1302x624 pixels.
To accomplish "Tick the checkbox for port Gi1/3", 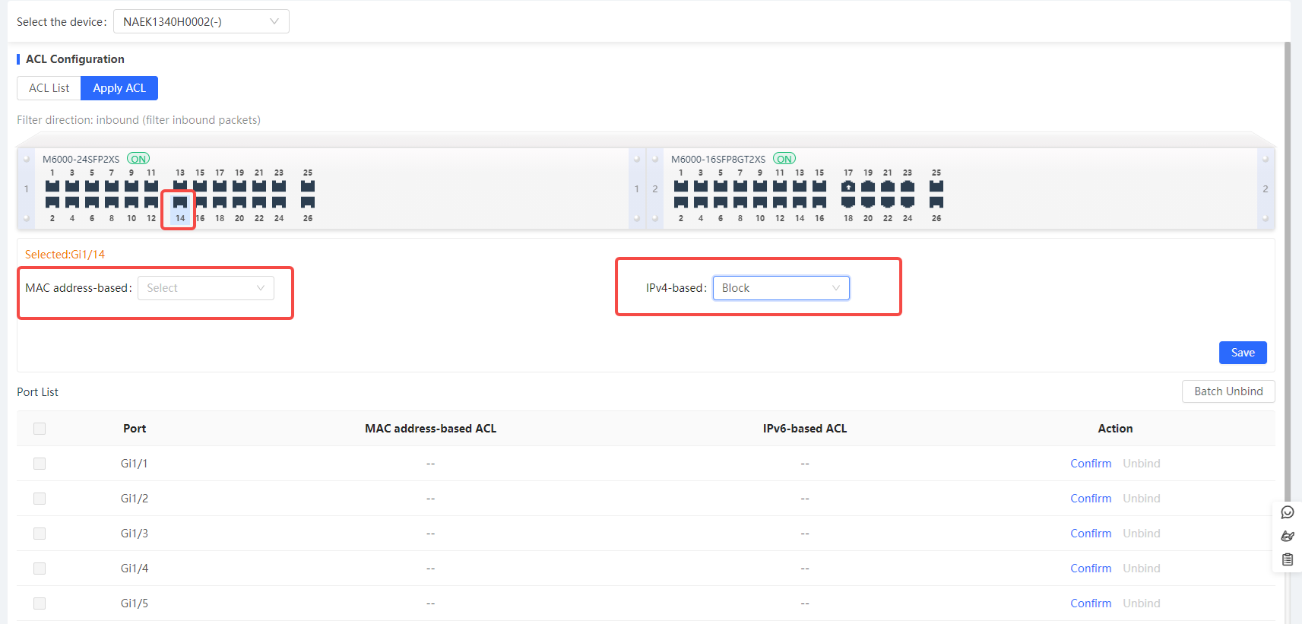I will (x=40, y=534).
